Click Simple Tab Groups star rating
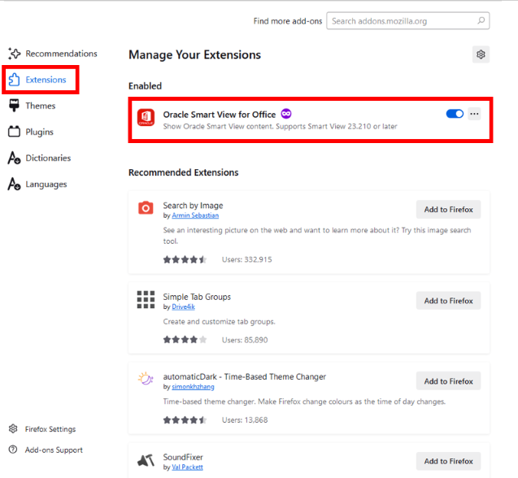 tap(185, 340)
